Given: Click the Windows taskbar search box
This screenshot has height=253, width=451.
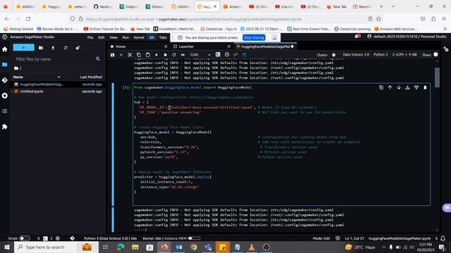Looking at the screenshot, I should [56, 247].
